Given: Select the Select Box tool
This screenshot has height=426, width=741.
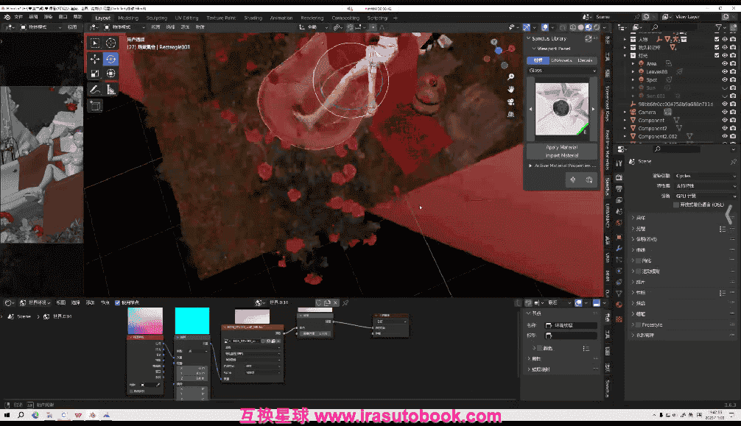Looking at the screenshot, I should [95, 43].
